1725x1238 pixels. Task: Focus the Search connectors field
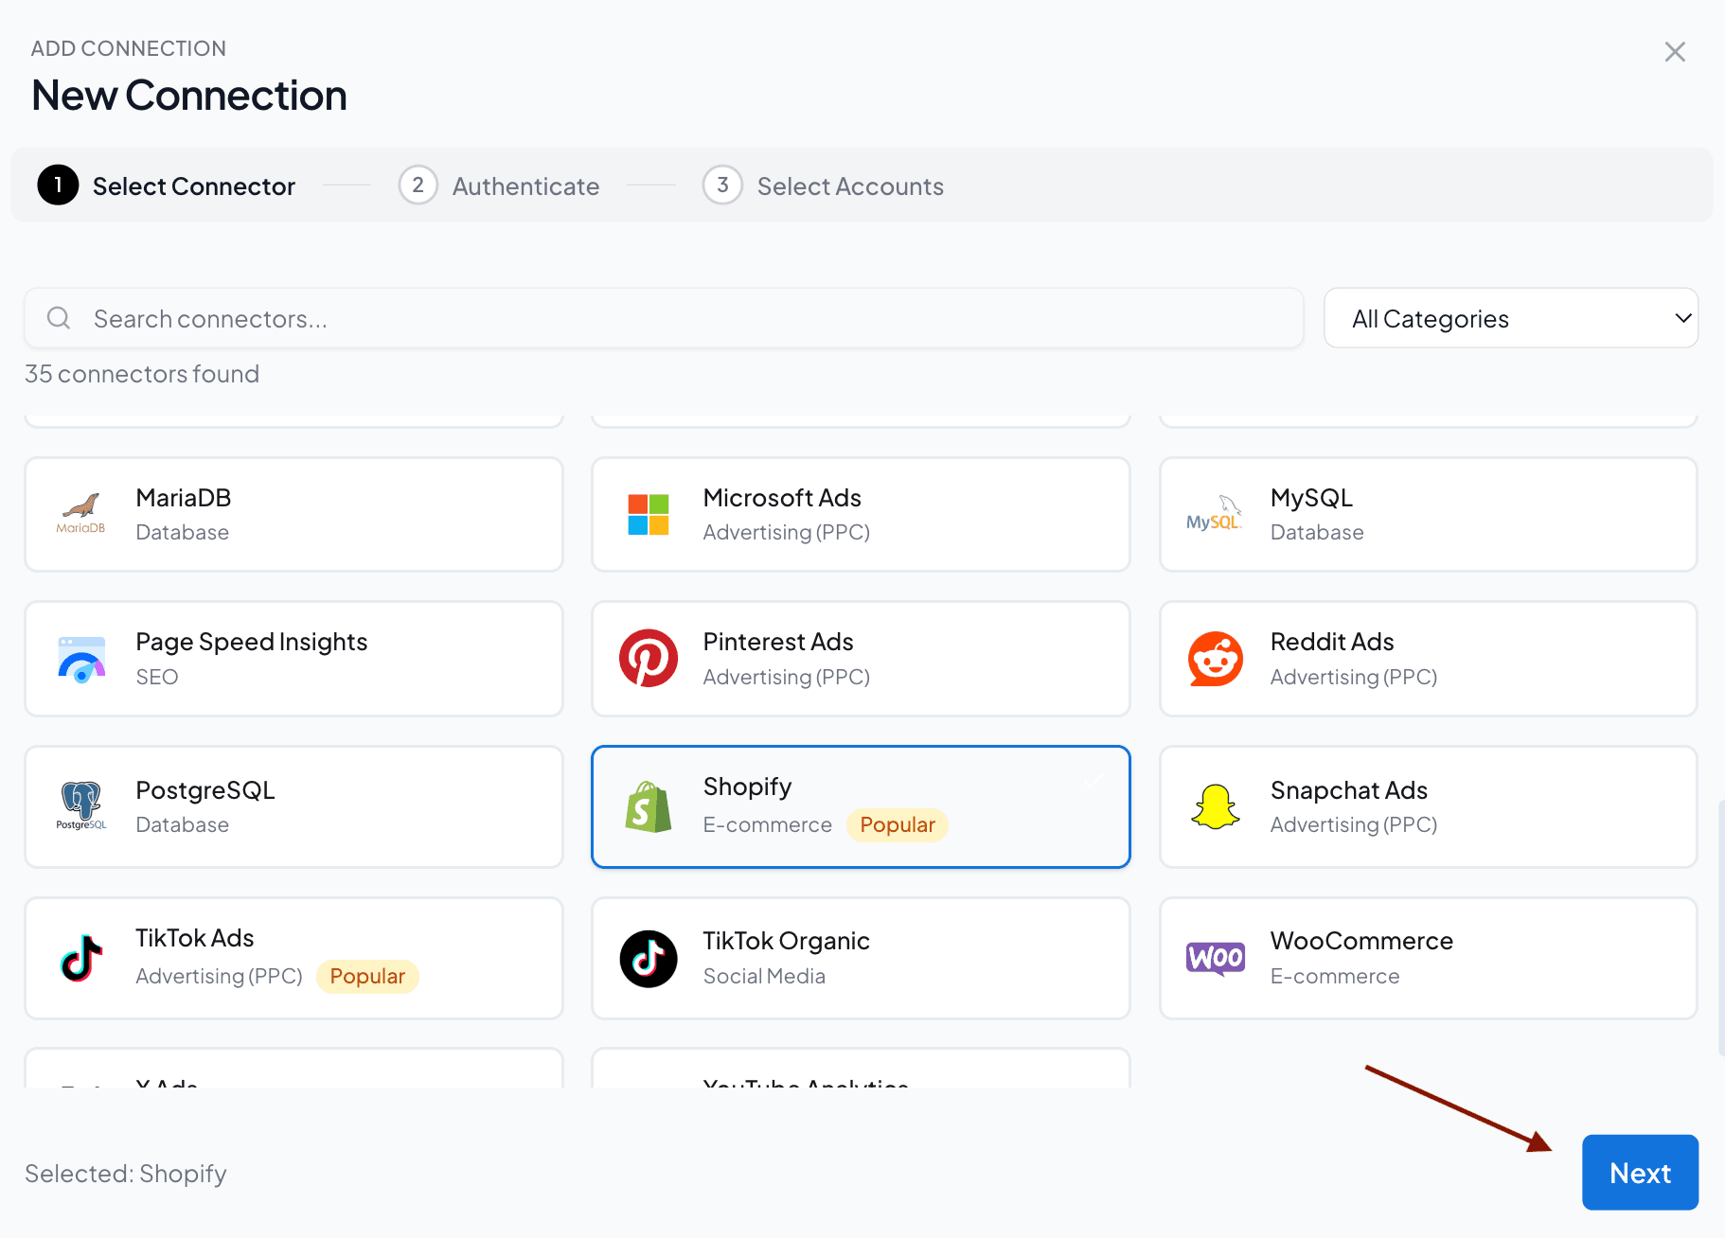[664, 318]
